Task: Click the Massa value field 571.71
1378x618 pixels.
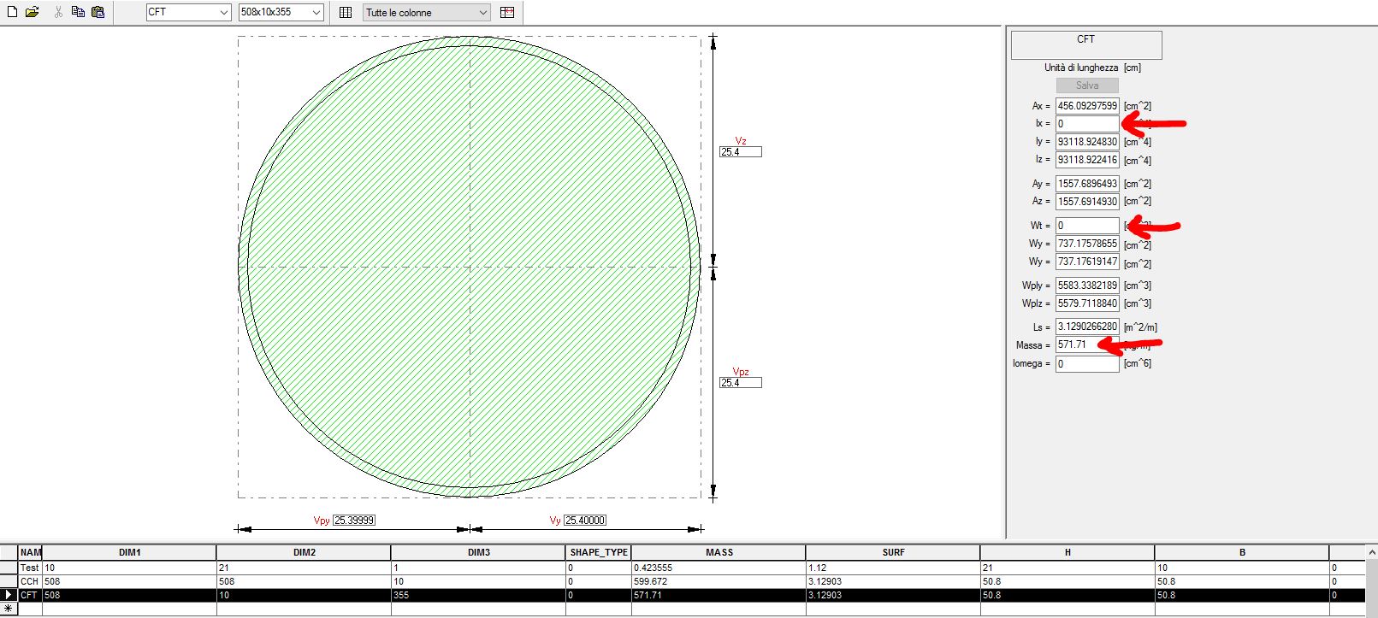Action: [1087, 345]
